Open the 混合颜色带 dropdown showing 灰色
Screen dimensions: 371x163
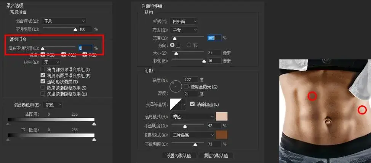pyautogui.click(x=52, y=105)
